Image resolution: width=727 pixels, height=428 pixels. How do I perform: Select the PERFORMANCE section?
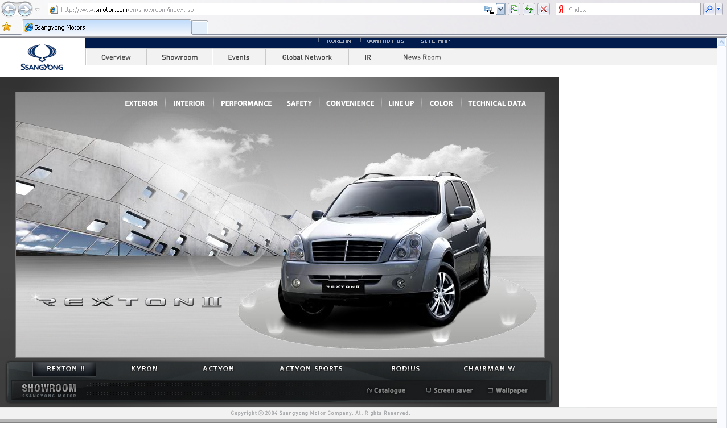click(247, 103)
